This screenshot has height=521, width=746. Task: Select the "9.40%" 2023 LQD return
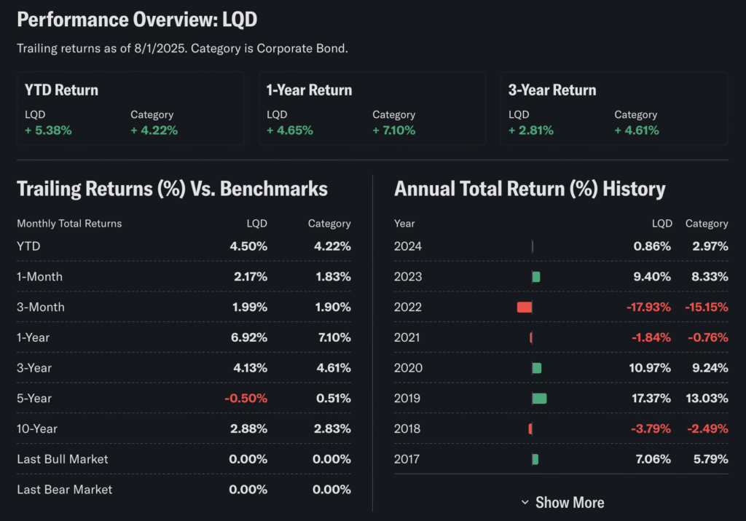(652, 277)
